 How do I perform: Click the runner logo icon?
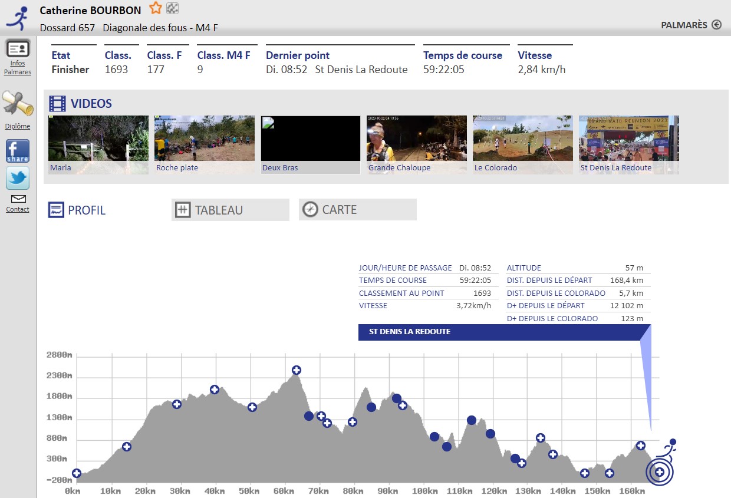(18, 18)
